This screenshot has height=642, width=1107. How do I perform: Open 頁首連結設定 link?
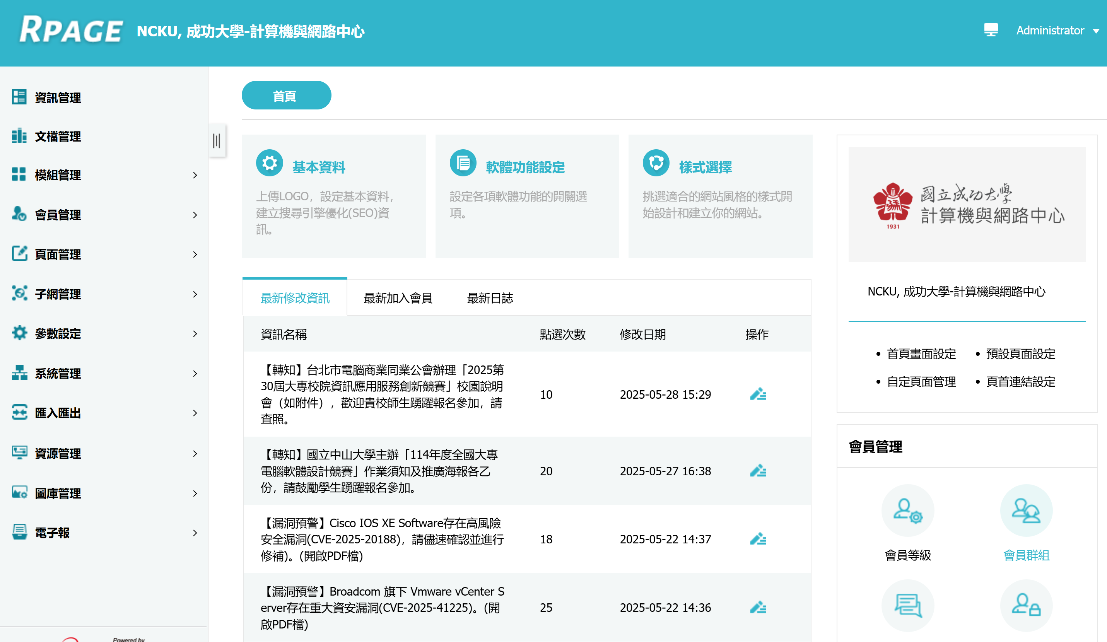point(1020,381)
